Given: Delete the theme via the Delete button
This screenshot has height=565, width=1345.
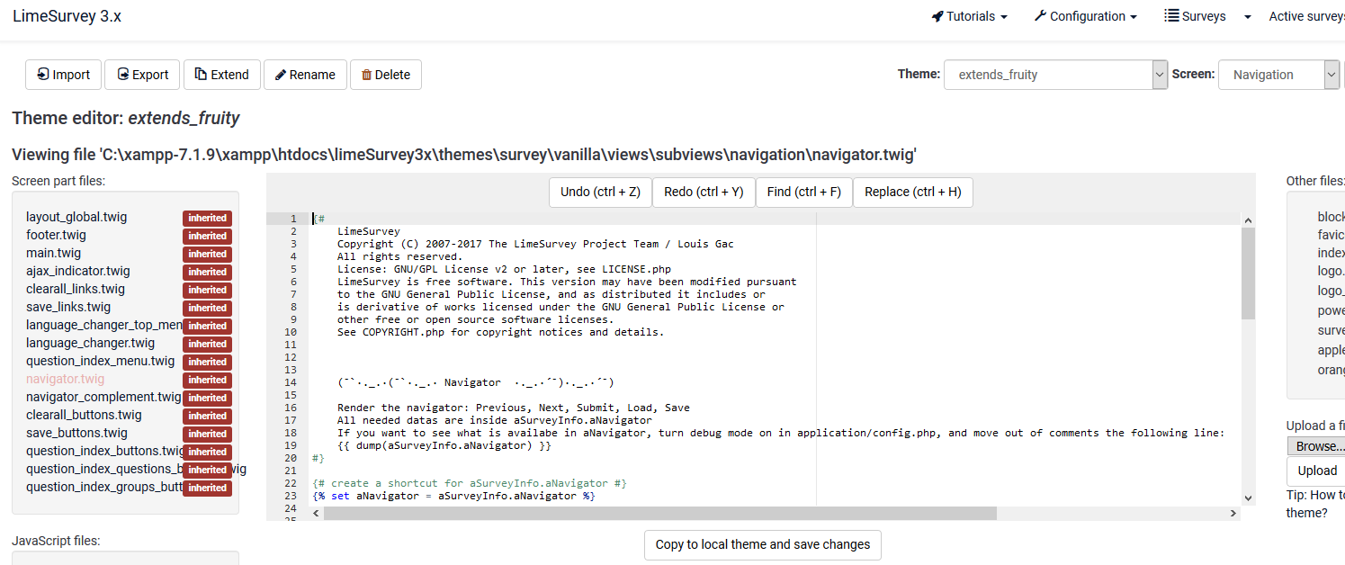Looking at the screenshot, I should (386, 75).
